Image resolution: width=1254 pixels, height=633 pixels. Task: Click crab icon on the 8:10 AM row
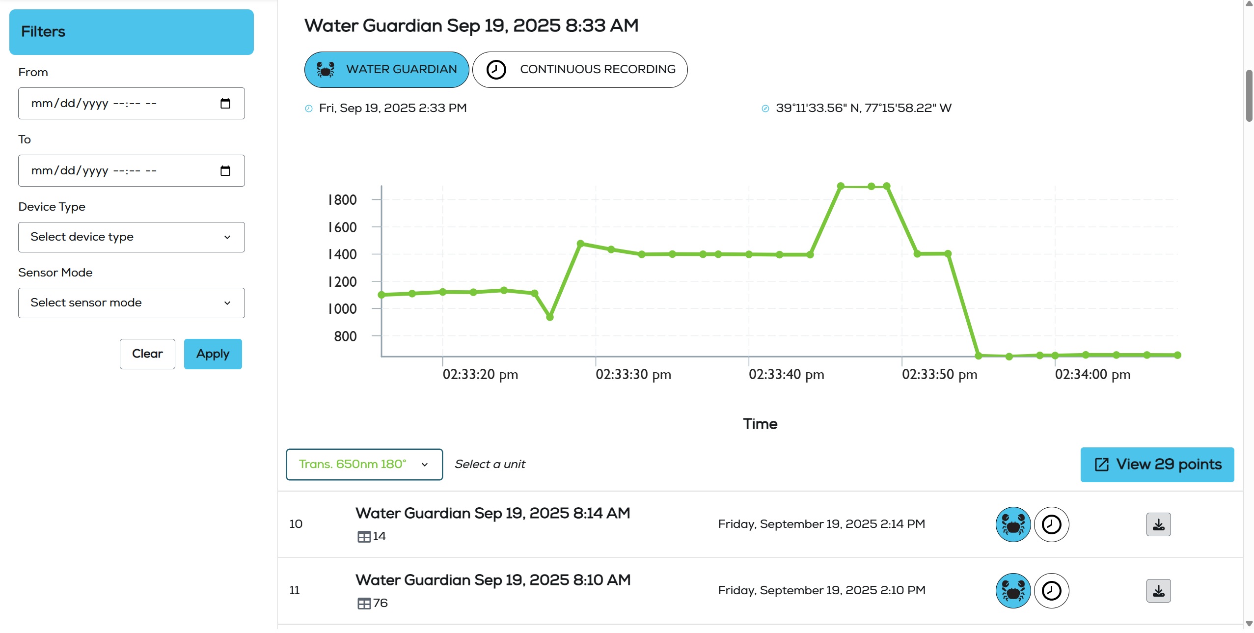point(1013,591)
